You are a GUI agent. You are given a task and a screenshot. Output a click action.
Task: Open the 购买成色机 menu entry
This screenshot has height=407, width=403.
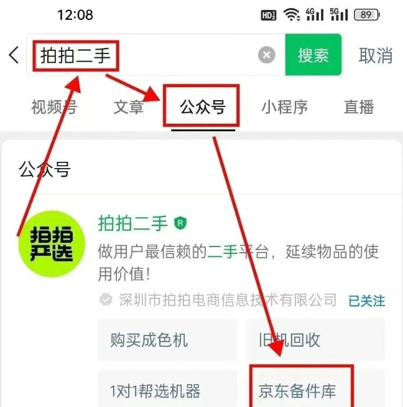coord(167,340)
